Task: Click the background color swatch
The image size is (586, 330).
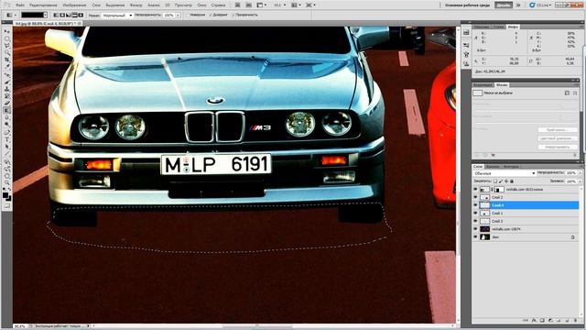Action: tap(8, 198)
